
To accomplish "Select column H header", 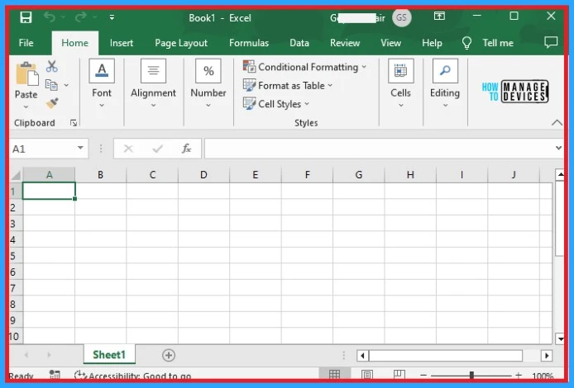I will (x=410, y=175).
